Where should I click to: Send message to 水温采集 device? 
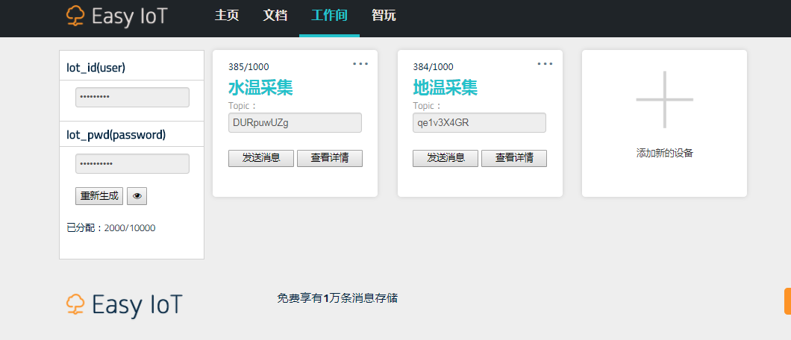[x=261, y=158]
